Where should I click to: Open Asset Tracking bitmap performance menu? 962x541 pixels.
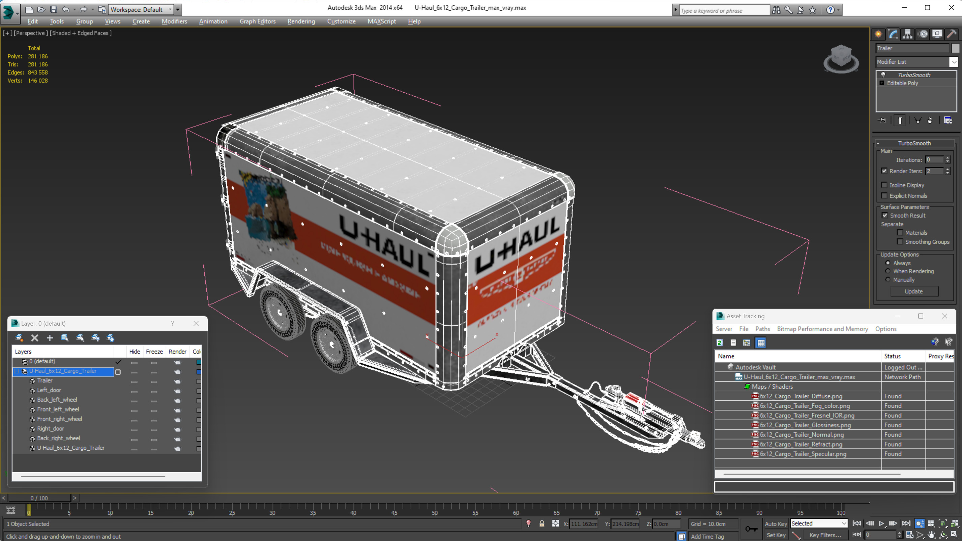(x=821, y=328)
